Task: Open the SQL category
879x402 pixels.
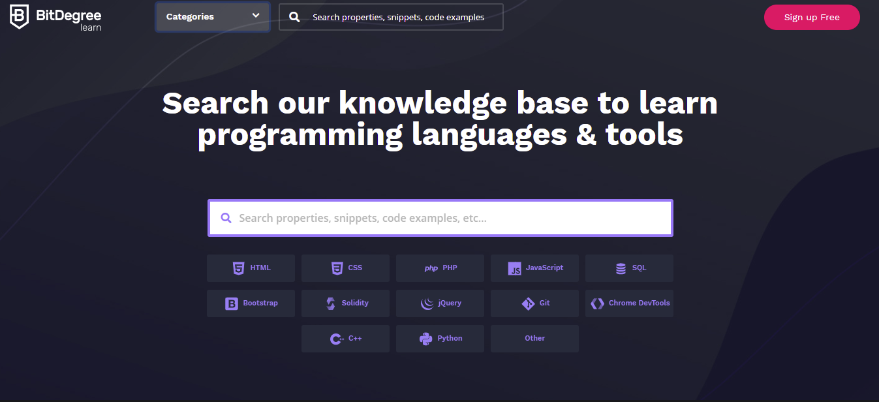Action: 629,268
